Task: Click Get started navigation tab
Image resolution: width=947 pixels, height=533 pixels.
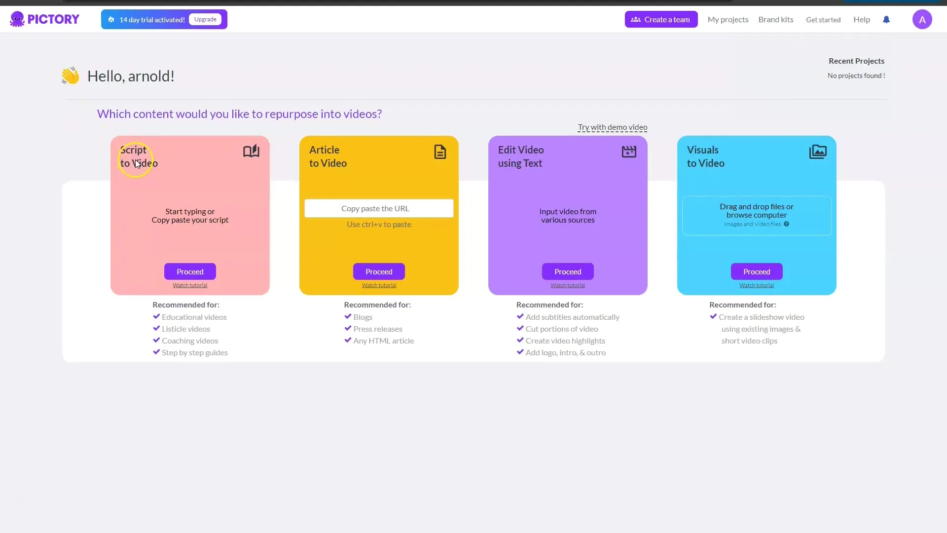Action: [x=823, y=20]
